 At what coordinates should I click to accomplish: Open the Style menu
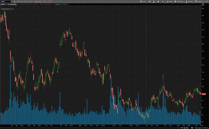point(170,2)
